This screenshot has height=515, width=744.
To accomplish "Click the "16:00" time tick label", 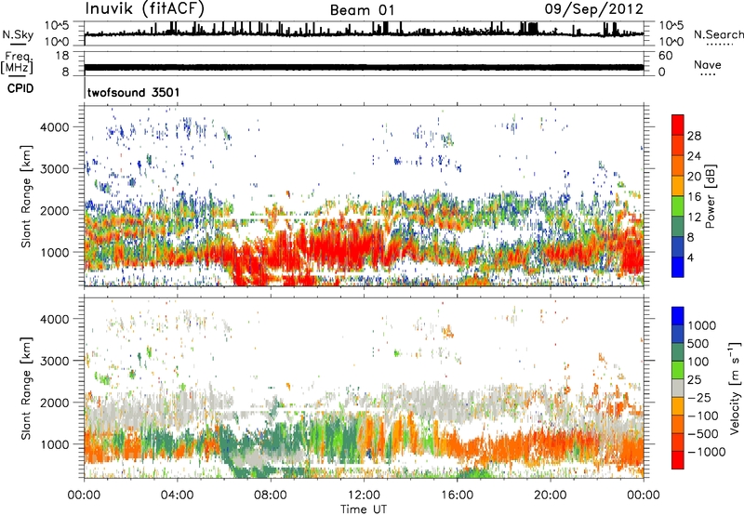I will point(457,495).
